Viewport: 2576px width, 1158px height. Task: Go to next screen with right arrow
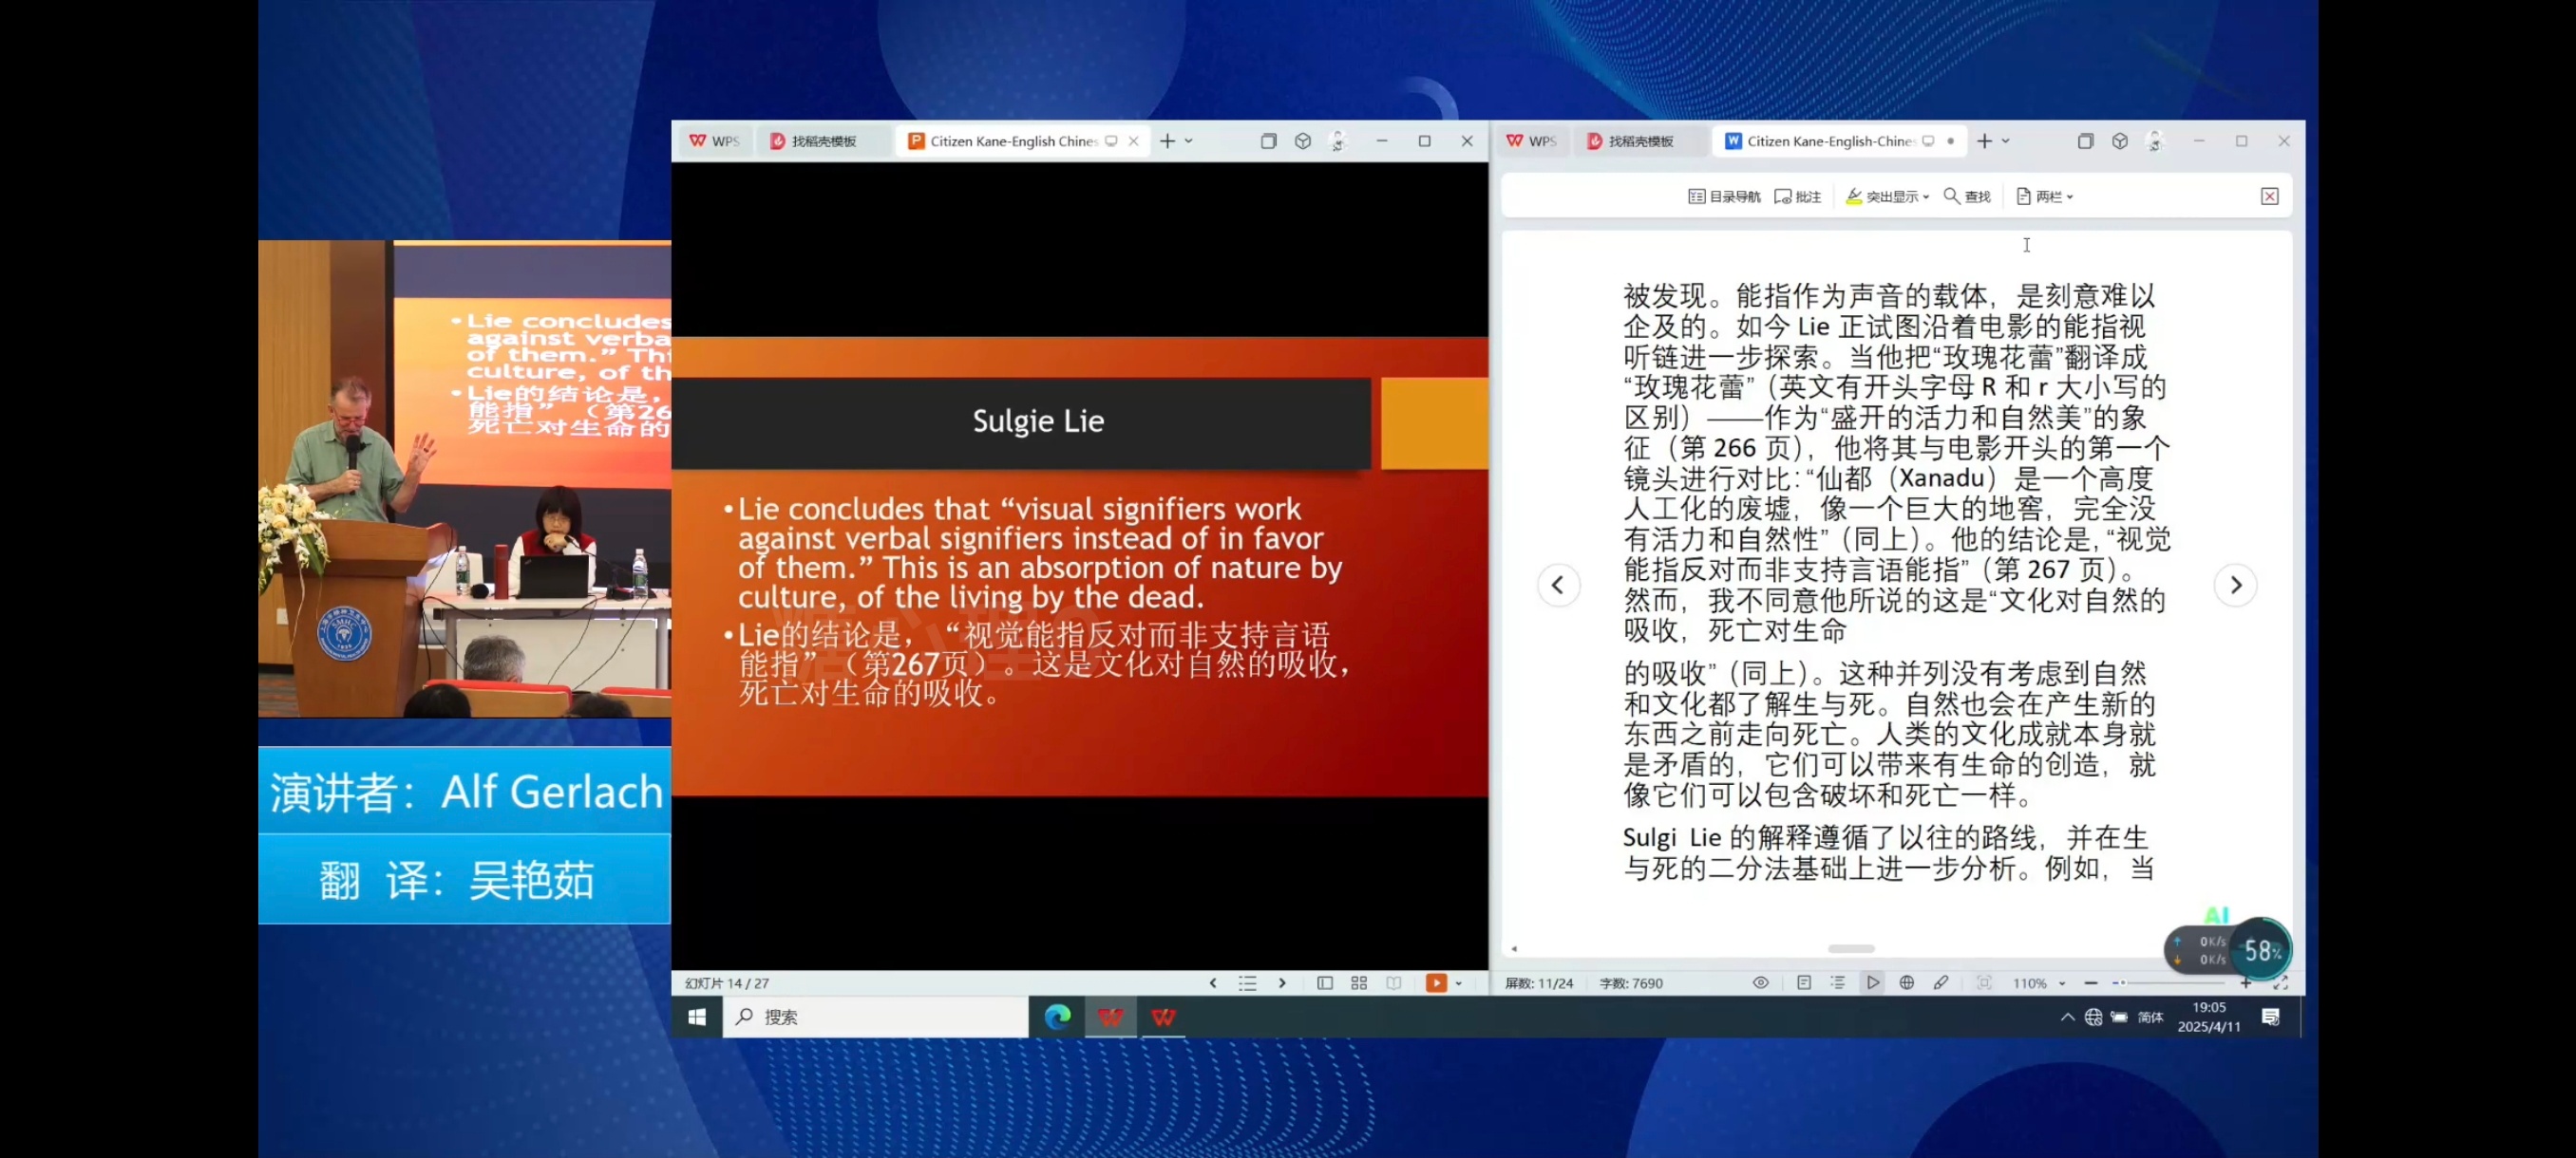[2235, 586]
